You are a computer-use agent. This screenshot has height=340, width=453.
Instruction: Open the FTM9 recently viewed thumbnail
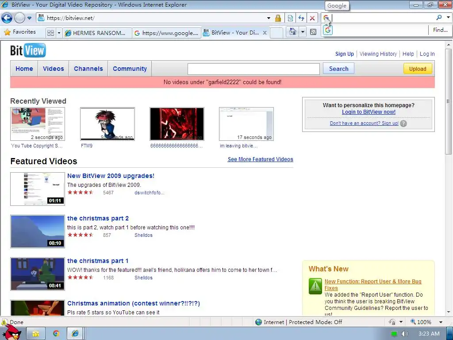[107, 124]
